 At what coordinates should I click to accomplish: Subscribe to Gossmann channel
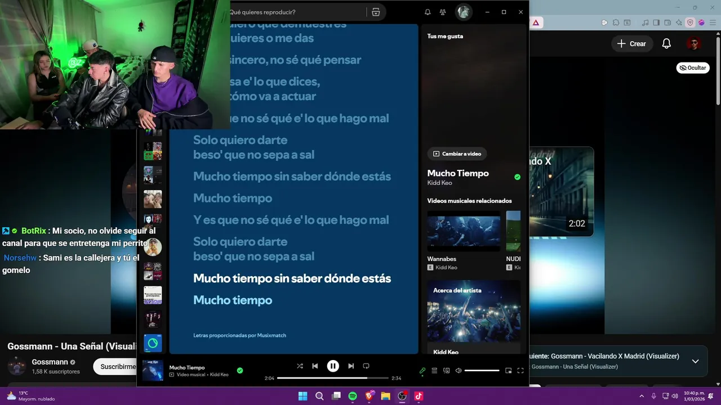point(115,367)
